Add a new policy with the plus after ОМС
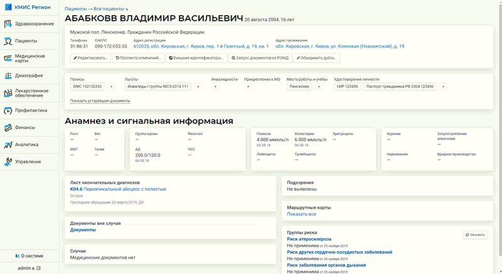This screenshot has height=274, width=502. tap(111, 87)
